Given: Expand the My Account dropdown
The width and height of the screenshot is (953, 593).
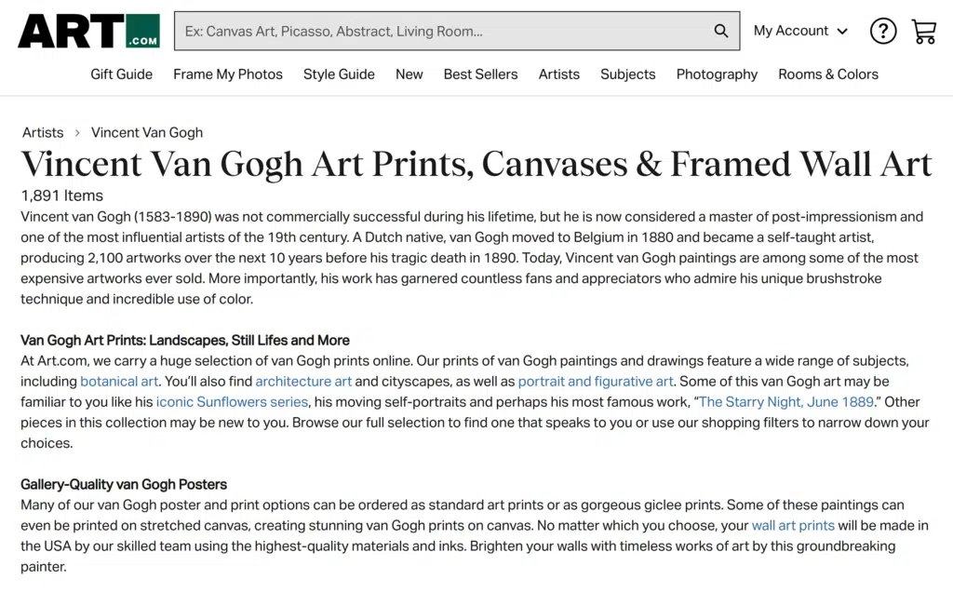Looking at the screenshot, I should pos(800,31).
